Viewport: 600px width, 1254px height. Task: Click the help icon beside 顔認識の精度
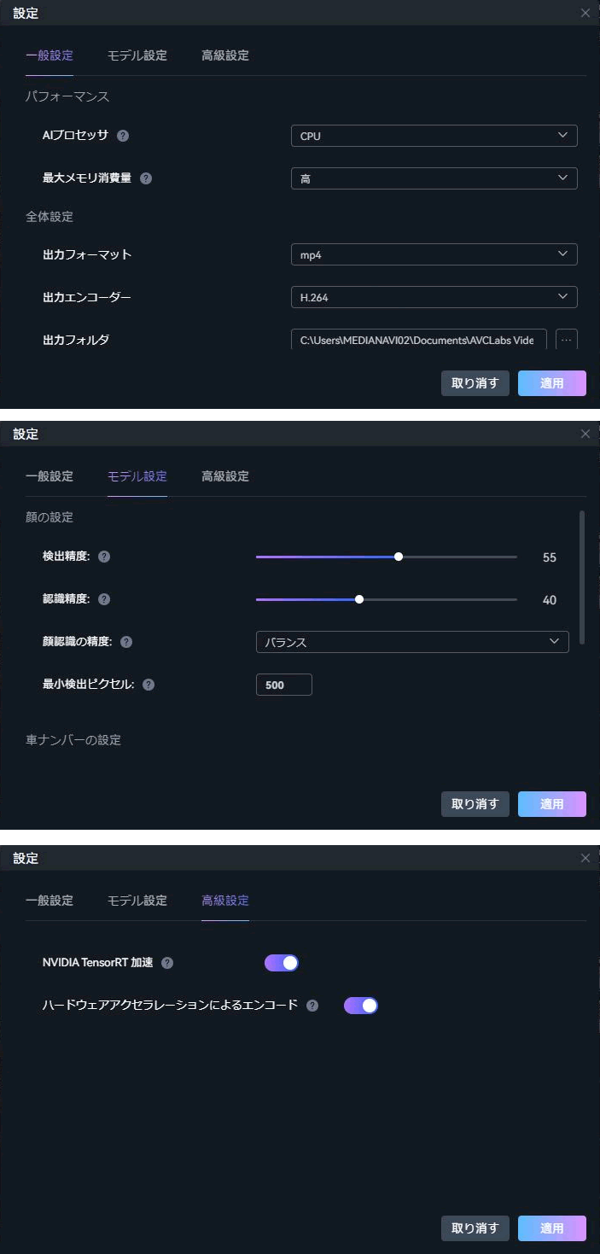coord(126,642)
